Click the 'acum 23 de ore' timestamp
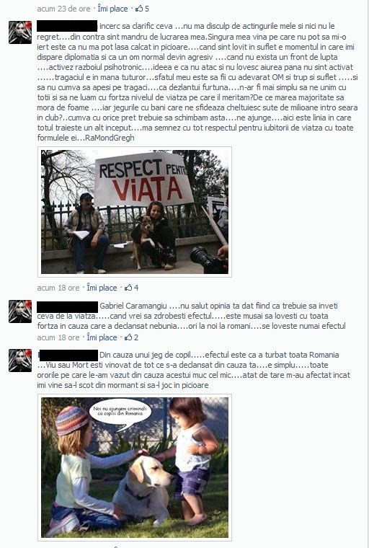Viewport: 369px width, 548px height. pos(63,9)
